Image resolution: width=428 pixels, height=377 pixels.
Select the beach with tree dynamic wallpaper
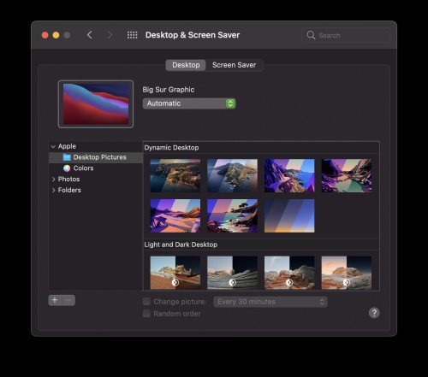coord(232,215)
